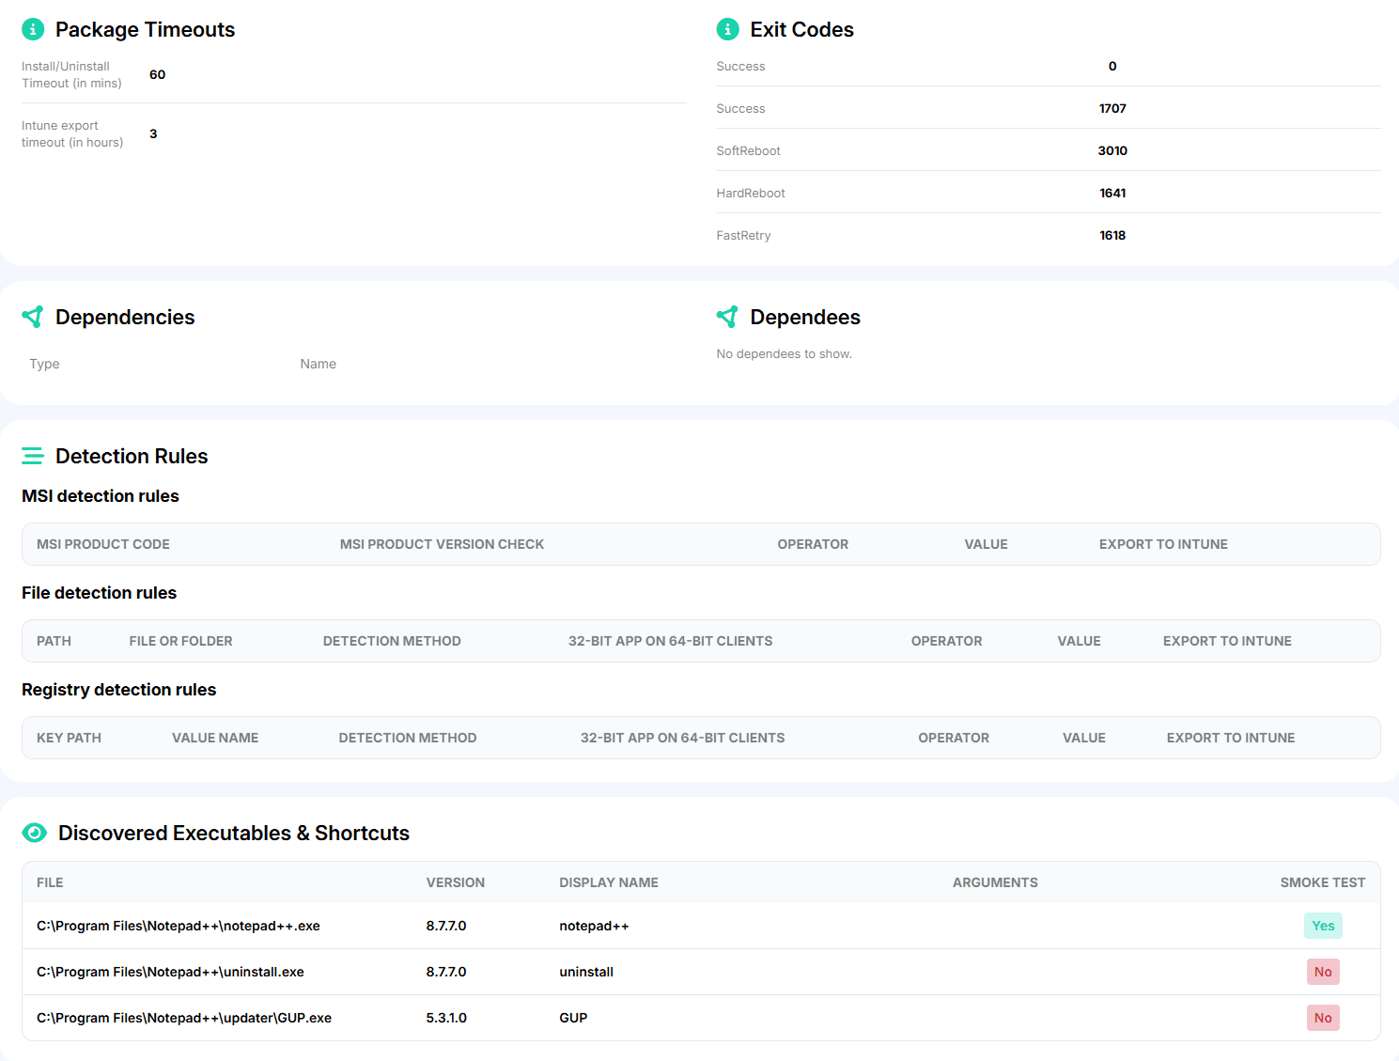Image resolution: width=1399 pixels, height=1061 pixels.
Task: Click the HardReboot exit code value 1641
Action: (x=1112, y=193)
